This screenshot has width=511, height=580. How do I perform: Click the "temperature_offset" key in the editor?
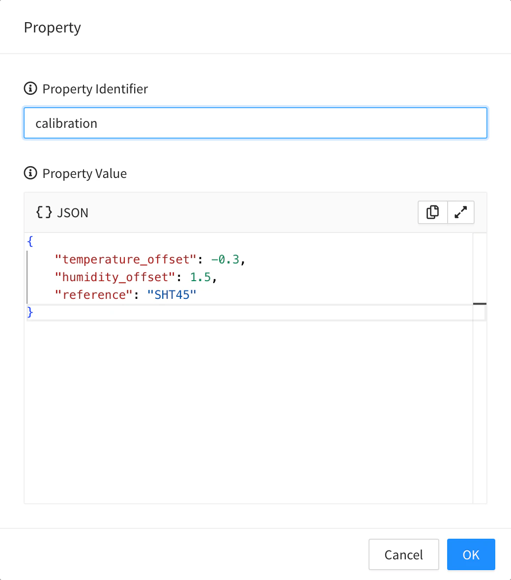pyautogui.click(x=125, y=260)
